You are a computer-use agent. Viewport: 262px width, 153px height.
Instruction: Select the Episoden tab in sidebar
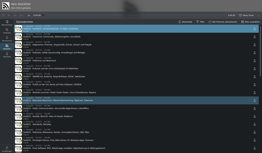7,47
